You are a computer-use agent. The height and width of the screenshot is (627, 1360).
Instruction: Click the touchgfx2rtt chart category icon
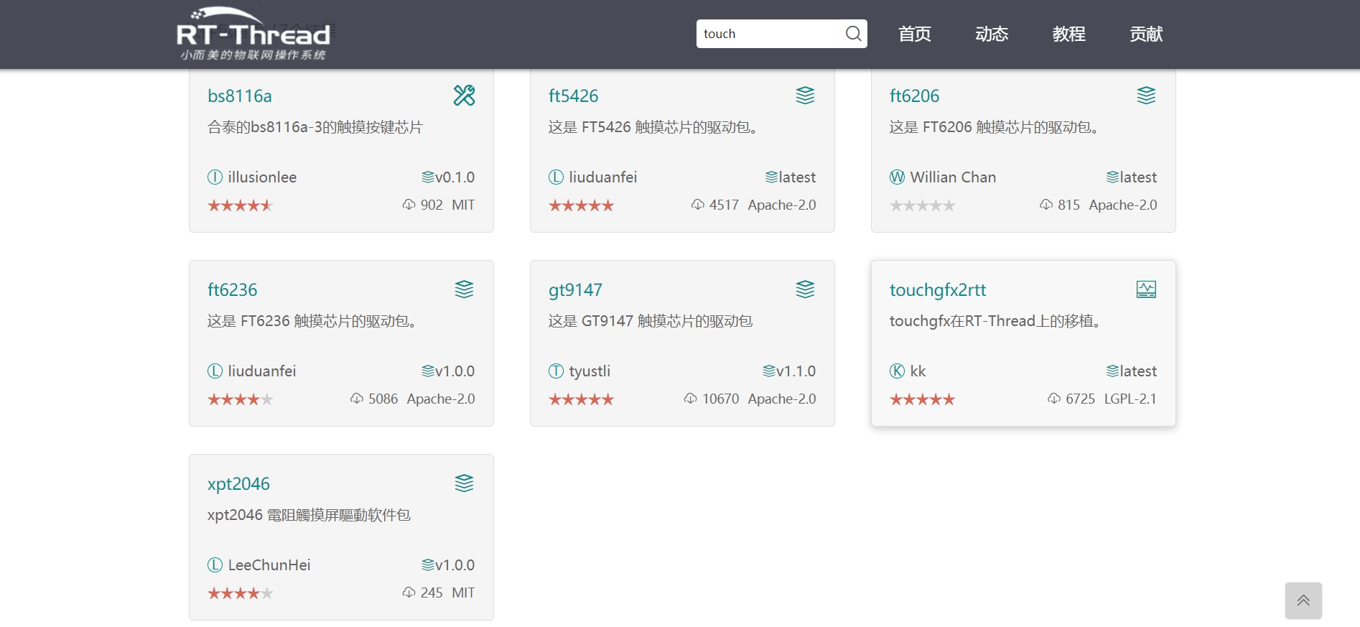click(x=1146, y=289)
